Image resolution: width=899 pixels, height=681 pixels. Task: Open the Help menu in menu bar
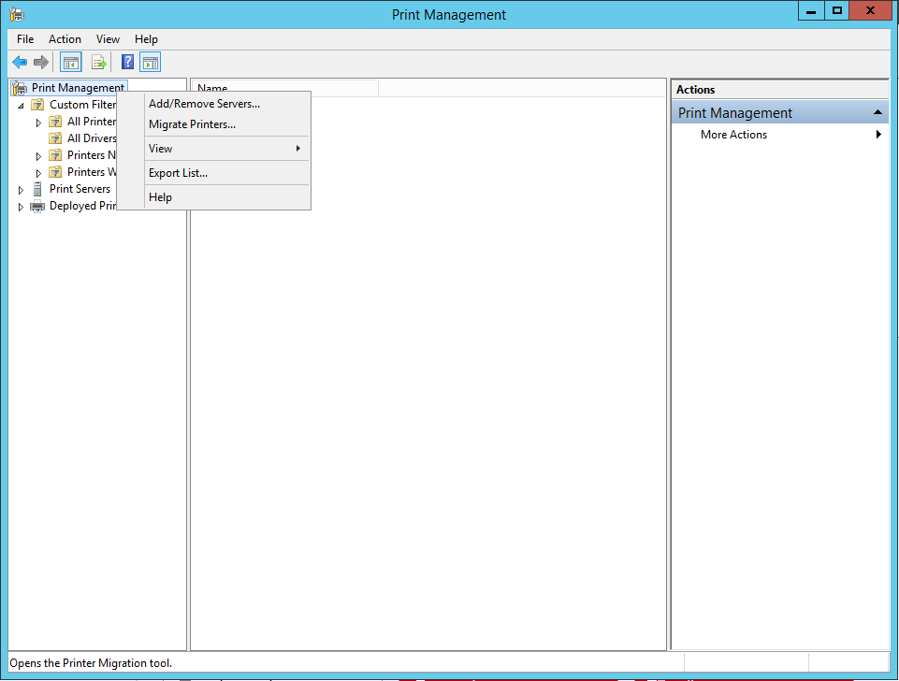(x=146, y=39)
